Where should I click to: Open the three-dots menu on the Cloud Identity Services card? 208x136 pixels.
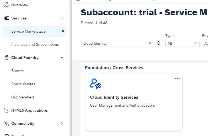pyautogui.click(x=177, y=78)
